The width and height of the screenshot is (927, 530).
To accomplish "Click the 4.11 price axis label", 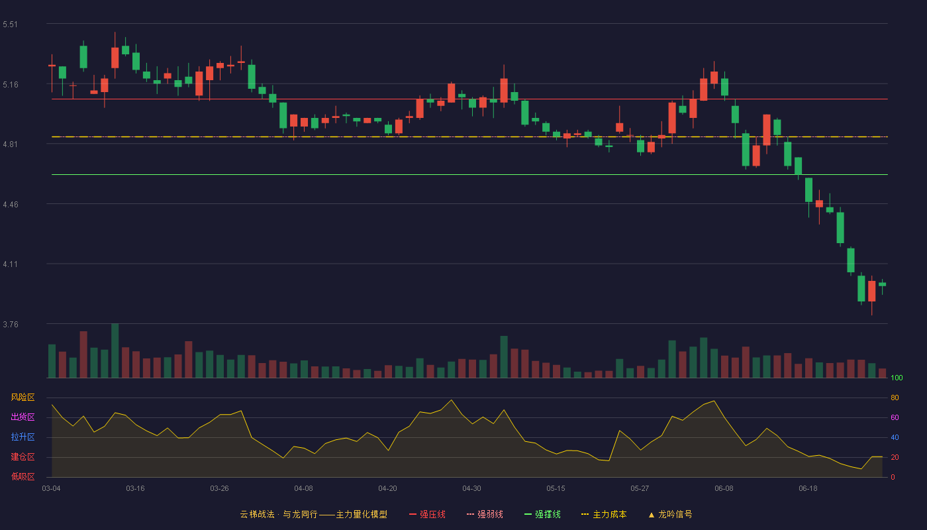I will click(x=11, y=264).
